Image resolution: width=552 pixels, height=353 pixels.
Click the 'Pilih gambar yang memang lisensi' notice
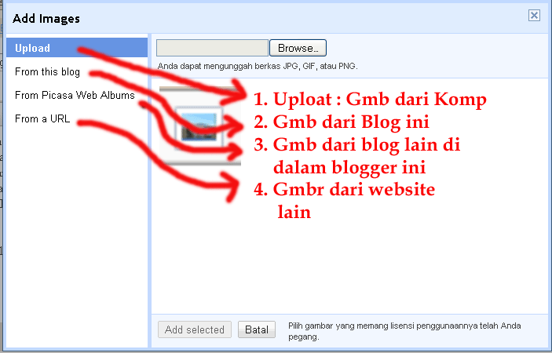(404, 331)
